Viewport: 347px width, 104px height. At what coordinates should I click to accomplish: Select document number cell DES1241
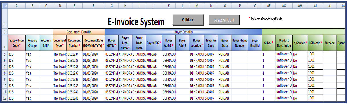(74, 98)
